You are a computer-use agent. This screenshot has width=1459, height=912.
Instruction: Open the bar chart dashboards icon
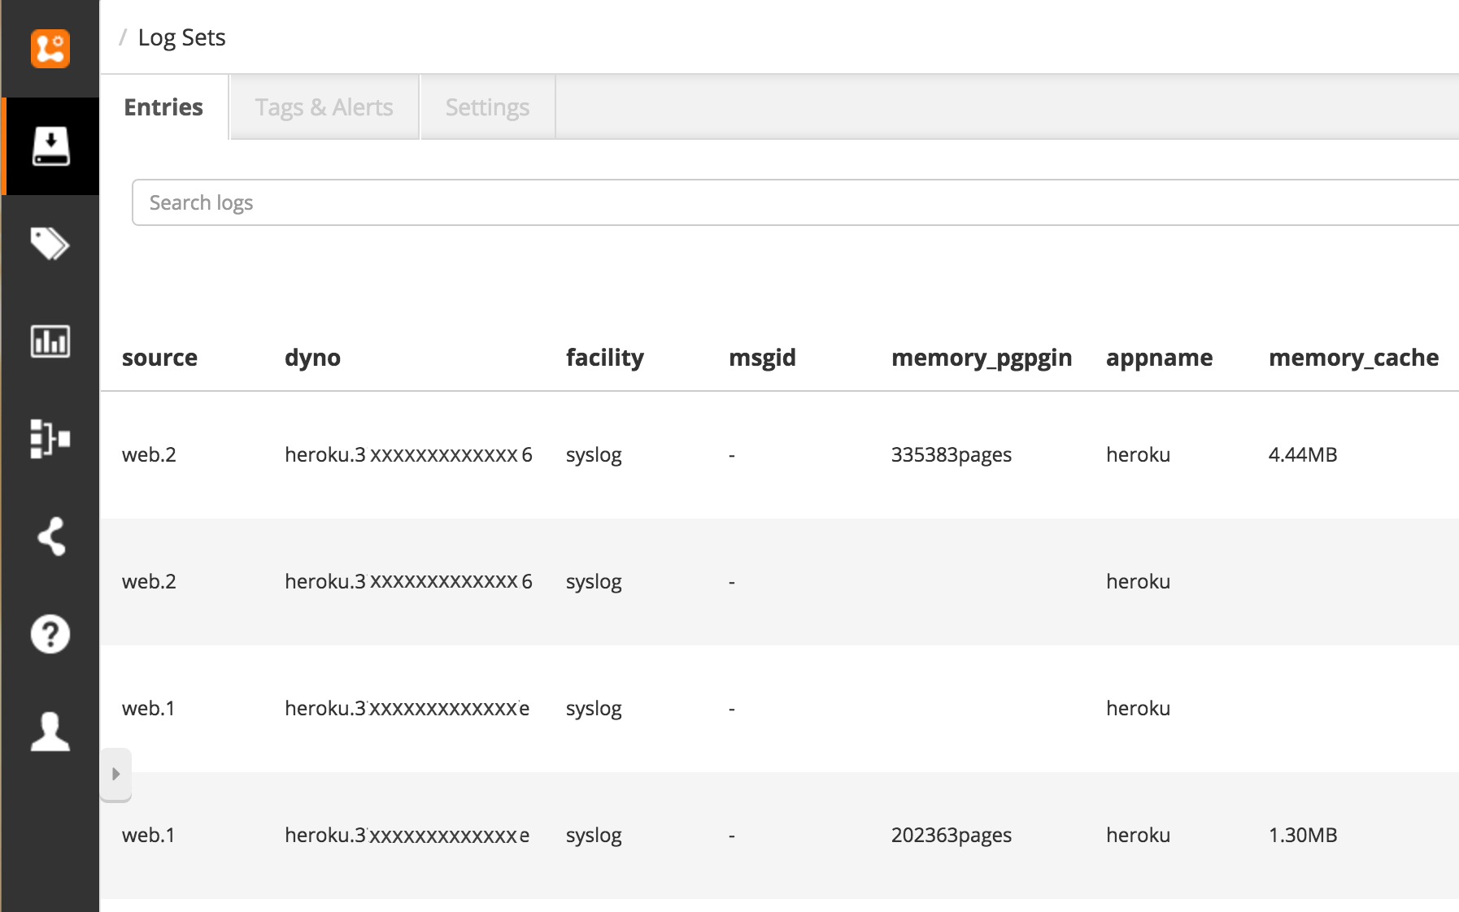50,341
